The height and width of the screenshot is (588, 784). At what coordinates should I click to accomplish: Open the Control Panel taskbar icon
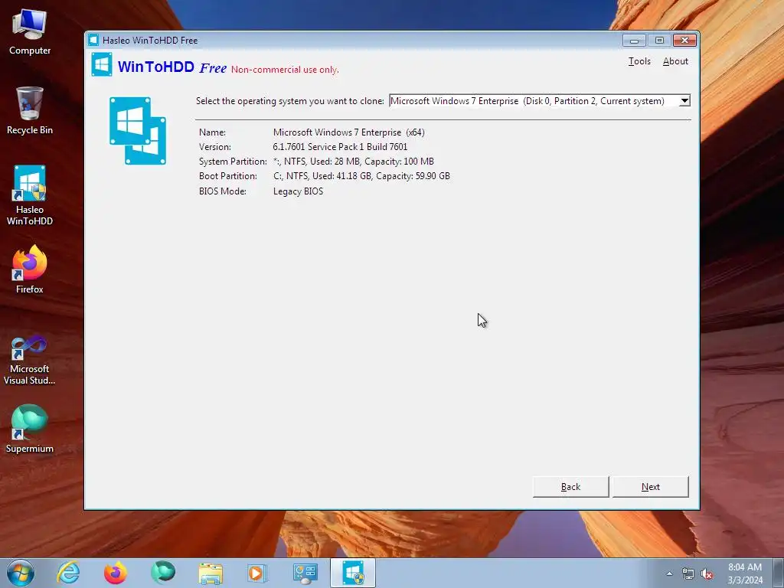[x=305, y=573]
